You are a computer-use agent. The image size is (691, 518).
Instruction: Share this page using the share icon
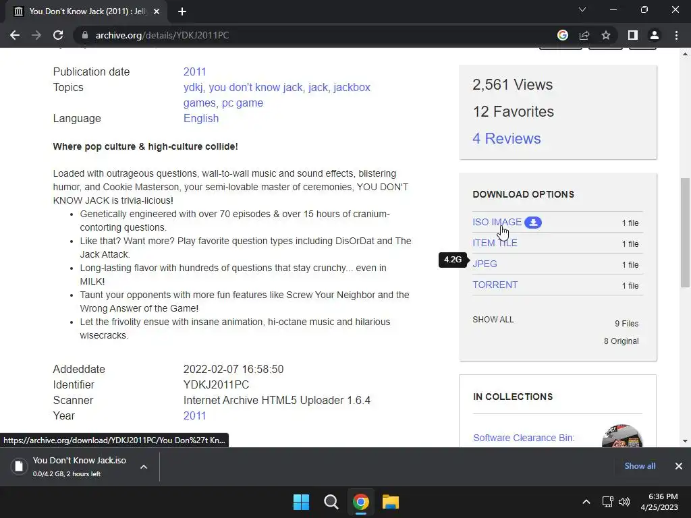click(584, 35)
